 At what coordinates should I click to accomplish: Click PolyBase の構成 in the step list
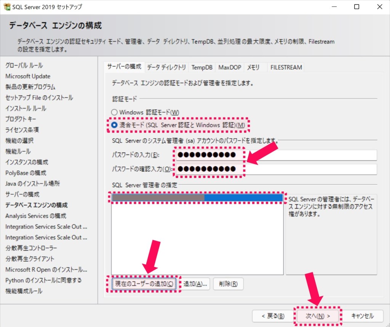tap(26, 173)
